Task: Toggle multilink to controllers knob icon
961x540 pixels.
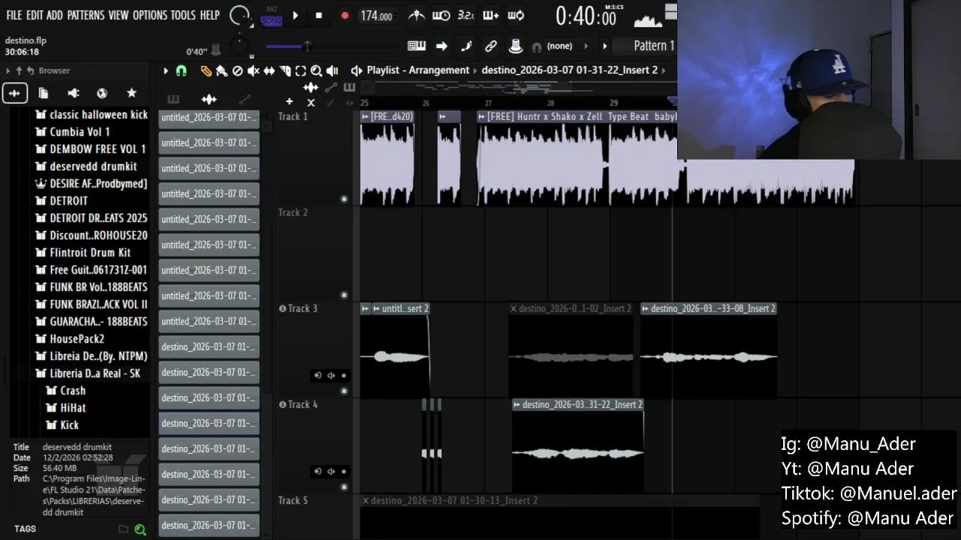Action: tap(515, 46)
